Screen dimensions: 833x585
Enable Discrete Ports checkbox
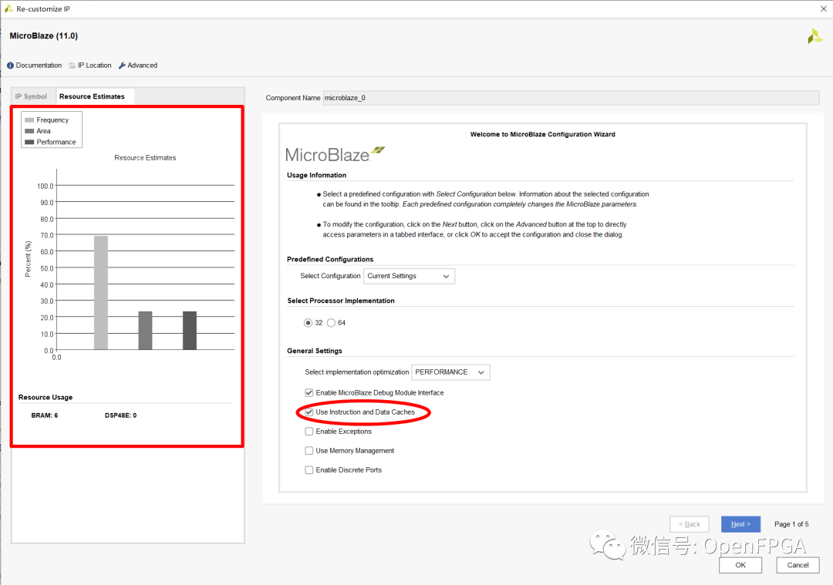(x=309, y=470)
